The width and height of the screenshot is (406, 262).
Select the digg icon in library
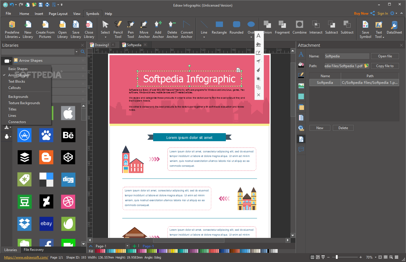[68, 179]
